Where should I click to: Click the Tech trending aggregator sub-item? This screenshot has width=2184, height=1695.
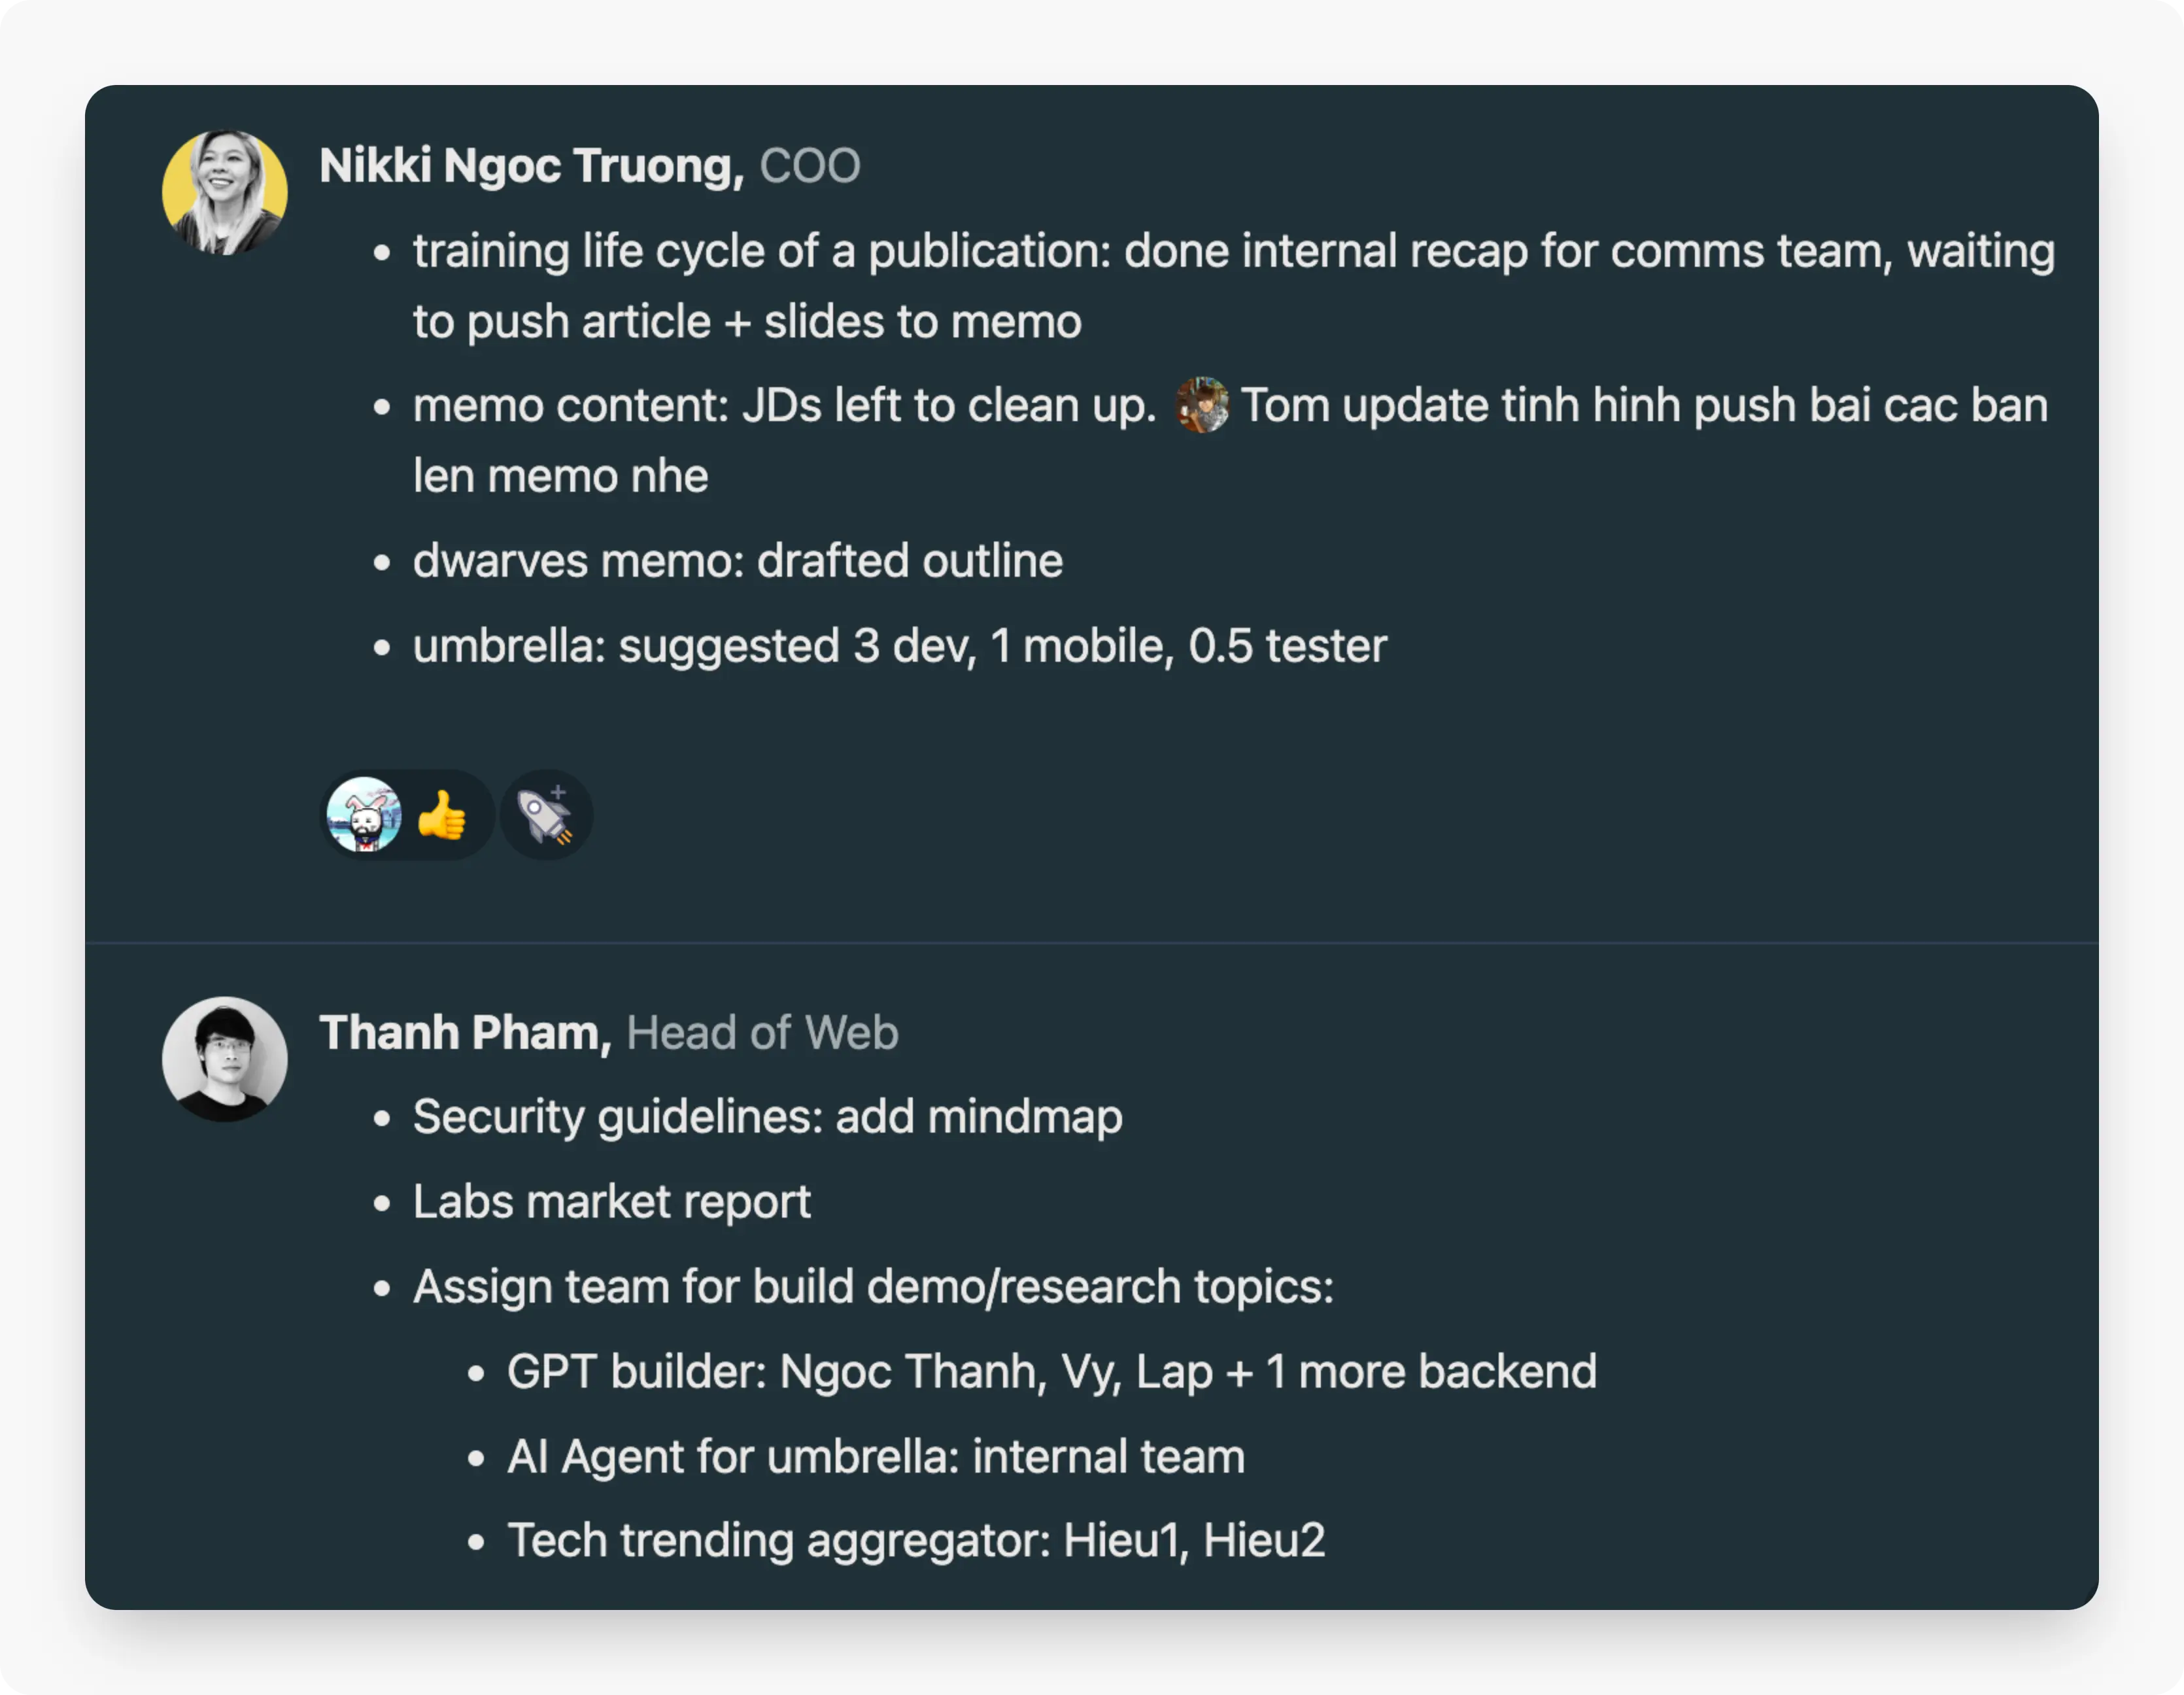click(916, 1541)
